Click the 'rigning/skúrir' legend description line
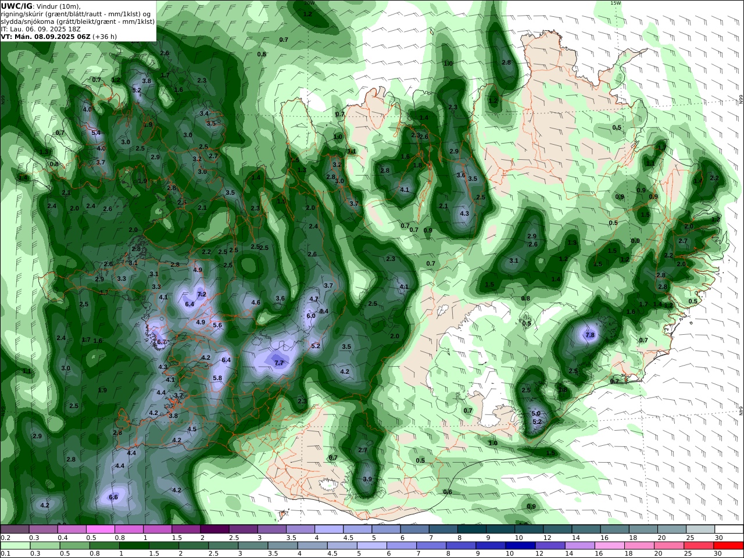The image size is (744, 558). [x=77, y=14]
